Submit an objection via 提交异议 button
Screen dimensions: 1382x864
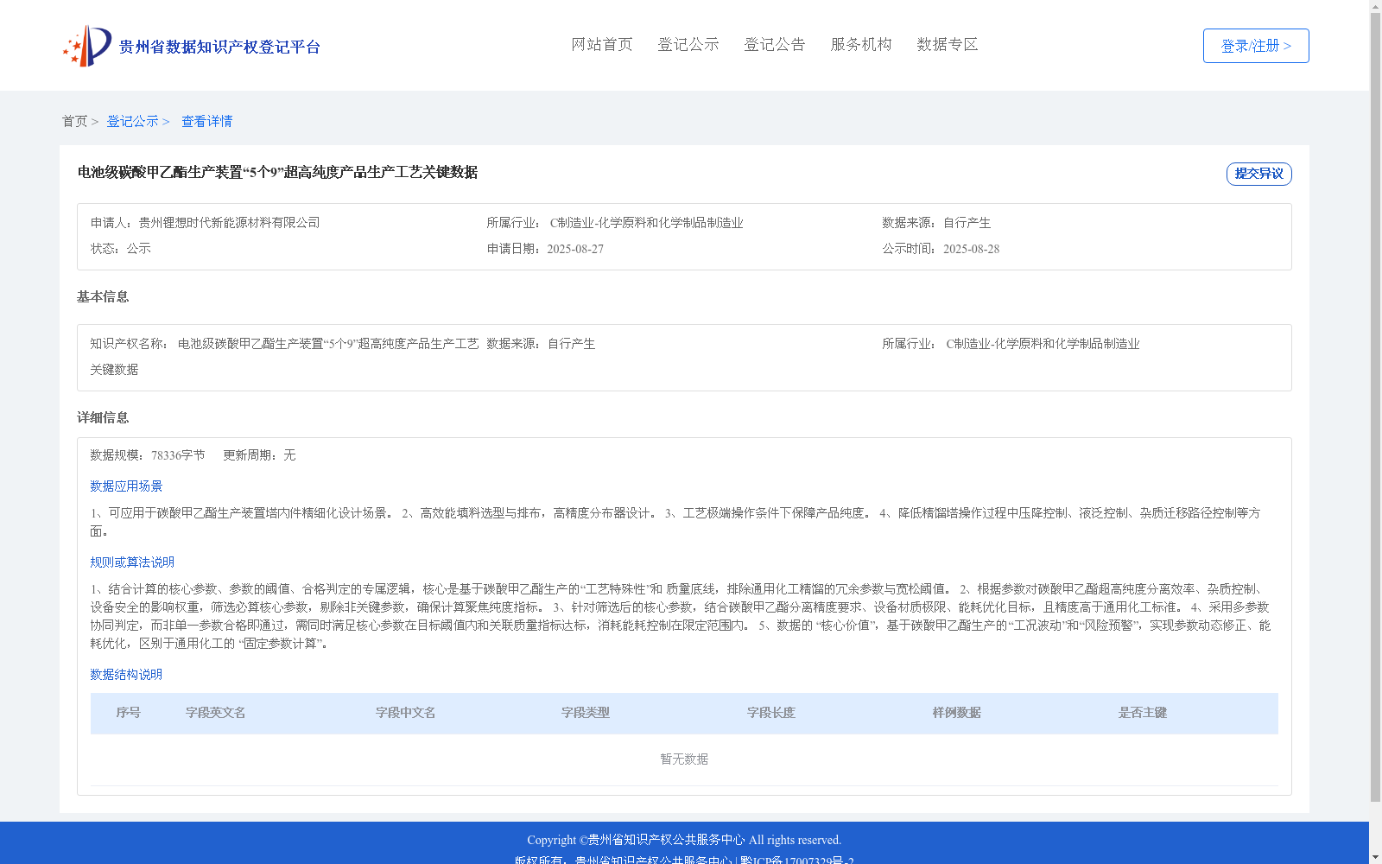[x=1259, y=174]
